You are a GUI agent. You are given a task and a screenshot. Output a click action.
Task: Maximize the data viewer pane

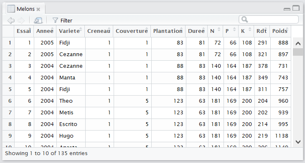[x=296, y=8]
